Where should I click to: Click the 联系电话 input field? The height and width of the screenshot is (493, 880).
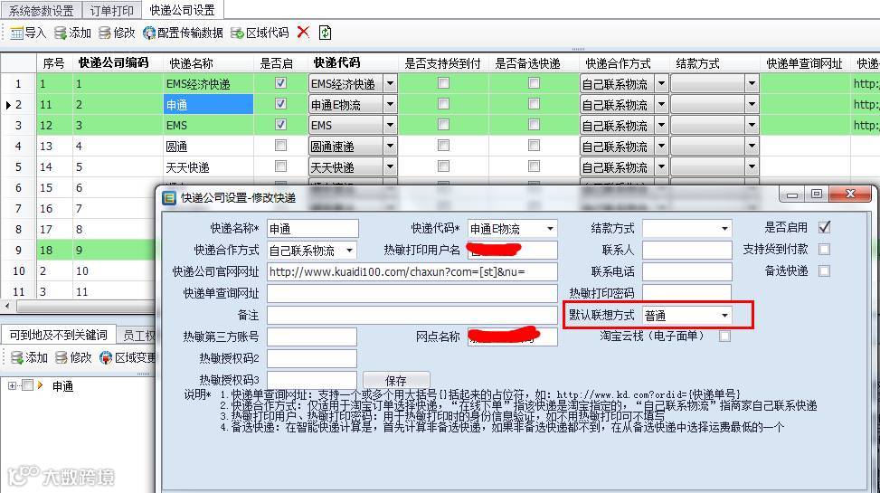687,271
